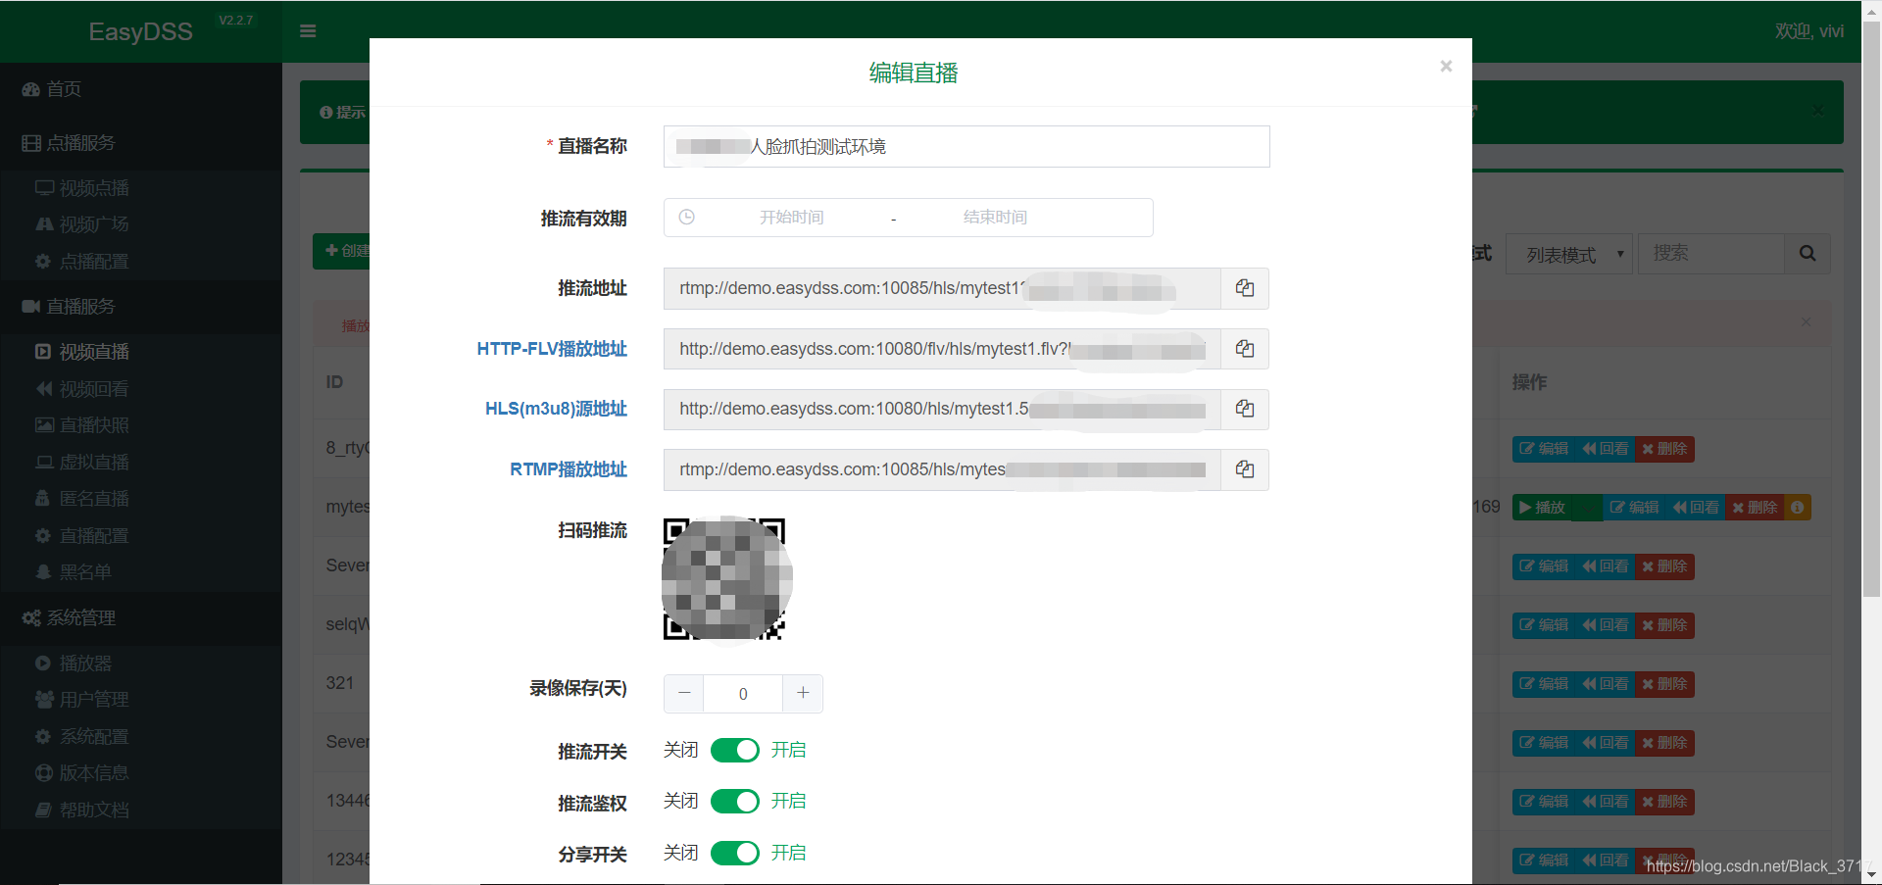Open 直播快照 in the sidebar
1882x885 pixels.
[141, 425]
